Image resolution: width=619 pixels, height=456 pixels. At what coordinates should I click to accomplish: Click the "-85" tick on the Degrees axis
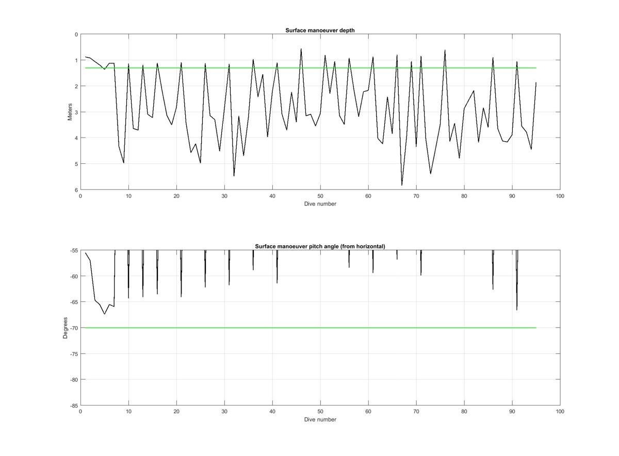73,406
